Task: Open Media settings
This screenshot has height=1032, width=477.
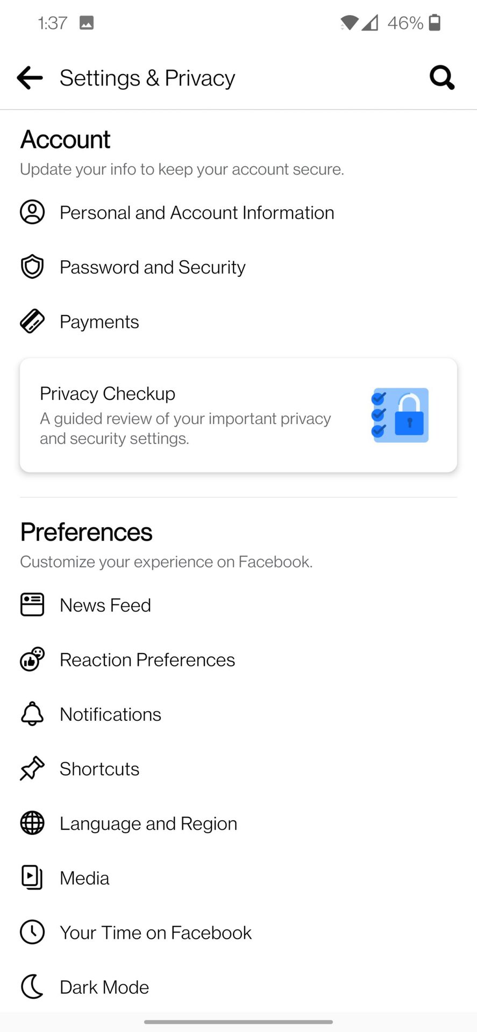Action: (x=84, y=878)
